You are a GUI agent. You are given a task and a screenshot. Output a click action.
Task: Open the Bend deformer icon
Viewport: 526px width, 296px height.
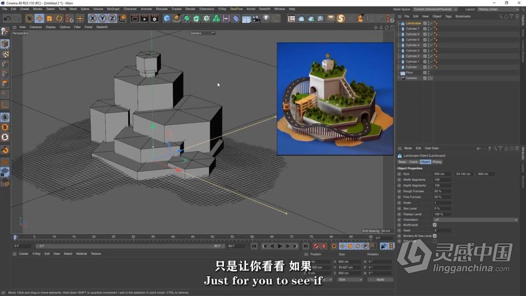[x=236, y=19]
